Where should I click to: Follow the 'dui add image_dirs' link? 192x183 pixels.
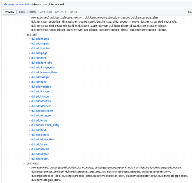point(43,68)
